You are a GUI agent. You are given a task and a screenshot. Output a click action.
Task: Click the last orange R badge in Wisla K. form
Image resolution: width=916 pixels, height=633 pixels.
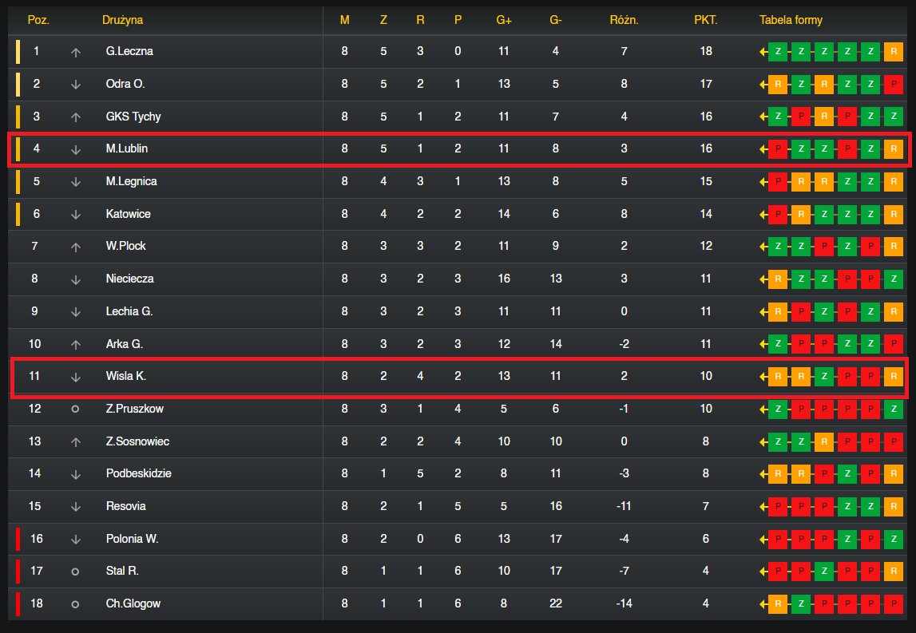pos(893,376)
